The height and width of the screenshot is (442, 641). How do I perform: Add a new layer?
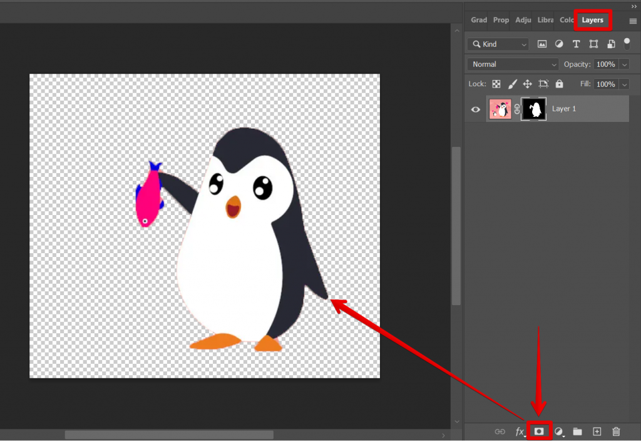(x=597, y=431)
